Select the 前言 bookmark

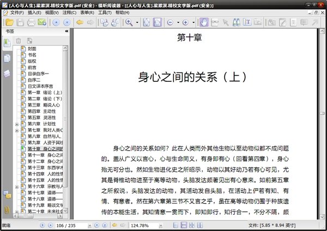(32, 68)
